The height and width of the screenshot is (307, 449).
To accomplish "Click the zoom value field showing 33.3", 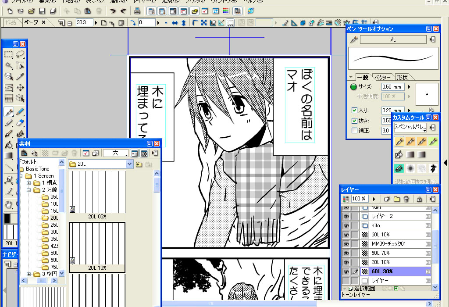I will pos(85,23).
